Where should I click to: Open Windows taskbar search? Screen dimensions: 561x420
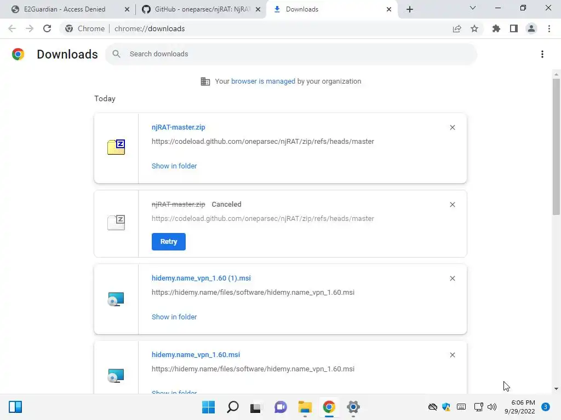(232, 407)
